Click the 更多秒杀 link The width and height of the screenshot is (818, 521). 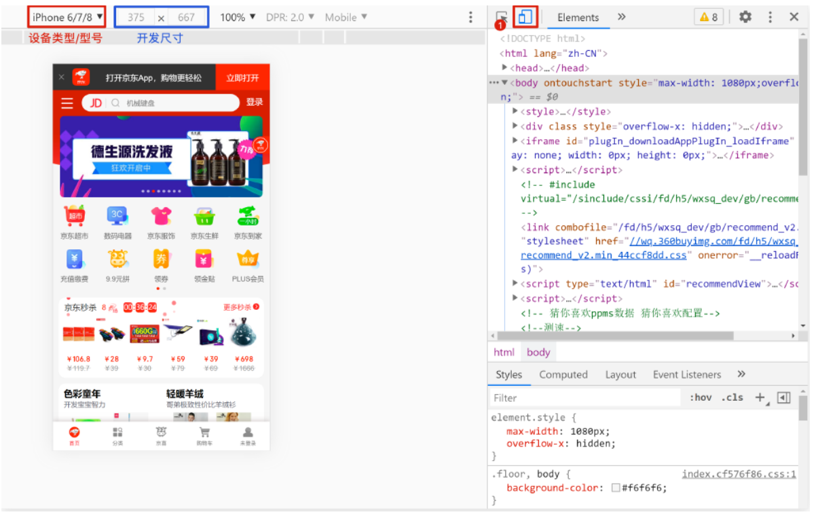click(241, 307)
